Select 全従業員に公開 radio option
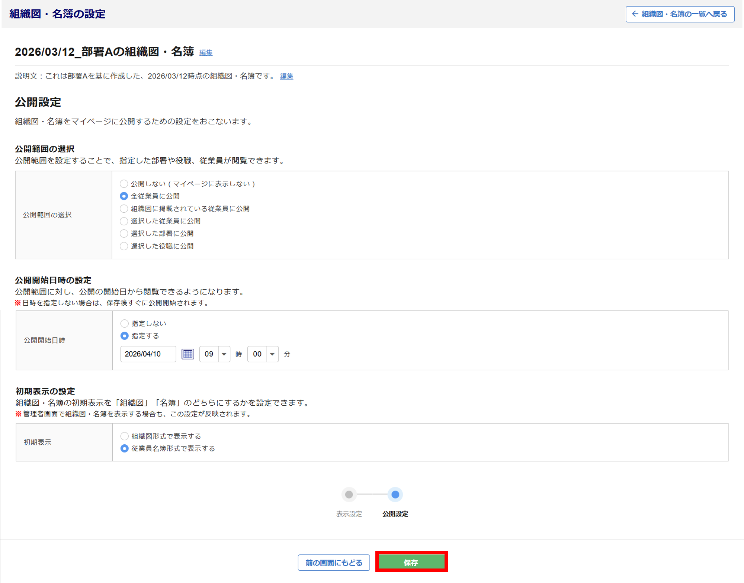The width and height of the screenshot is (744, 583). [124, 196]
